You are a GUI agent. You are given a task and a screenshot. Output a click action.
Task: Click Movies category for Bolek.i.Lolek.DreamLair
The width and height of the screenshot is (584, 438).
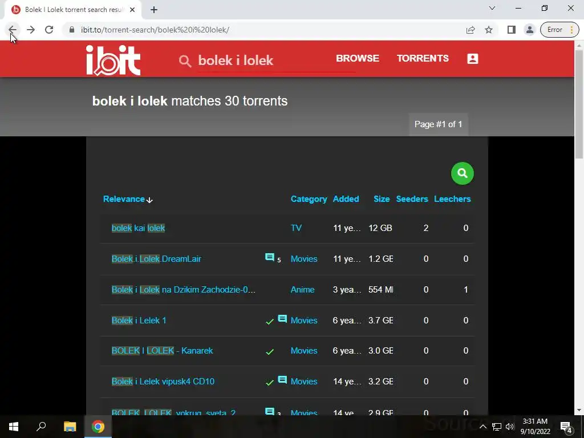pos(304,259)
